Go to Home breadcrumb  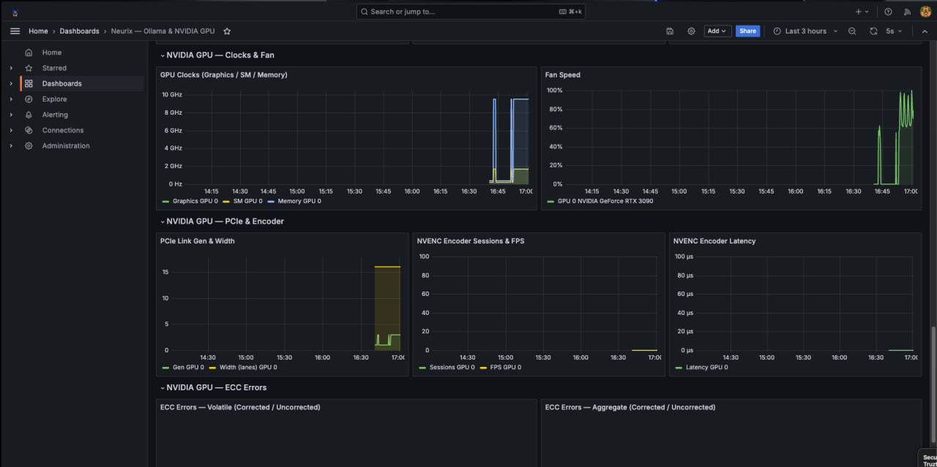pyautogui.click(x=38, y=31)
